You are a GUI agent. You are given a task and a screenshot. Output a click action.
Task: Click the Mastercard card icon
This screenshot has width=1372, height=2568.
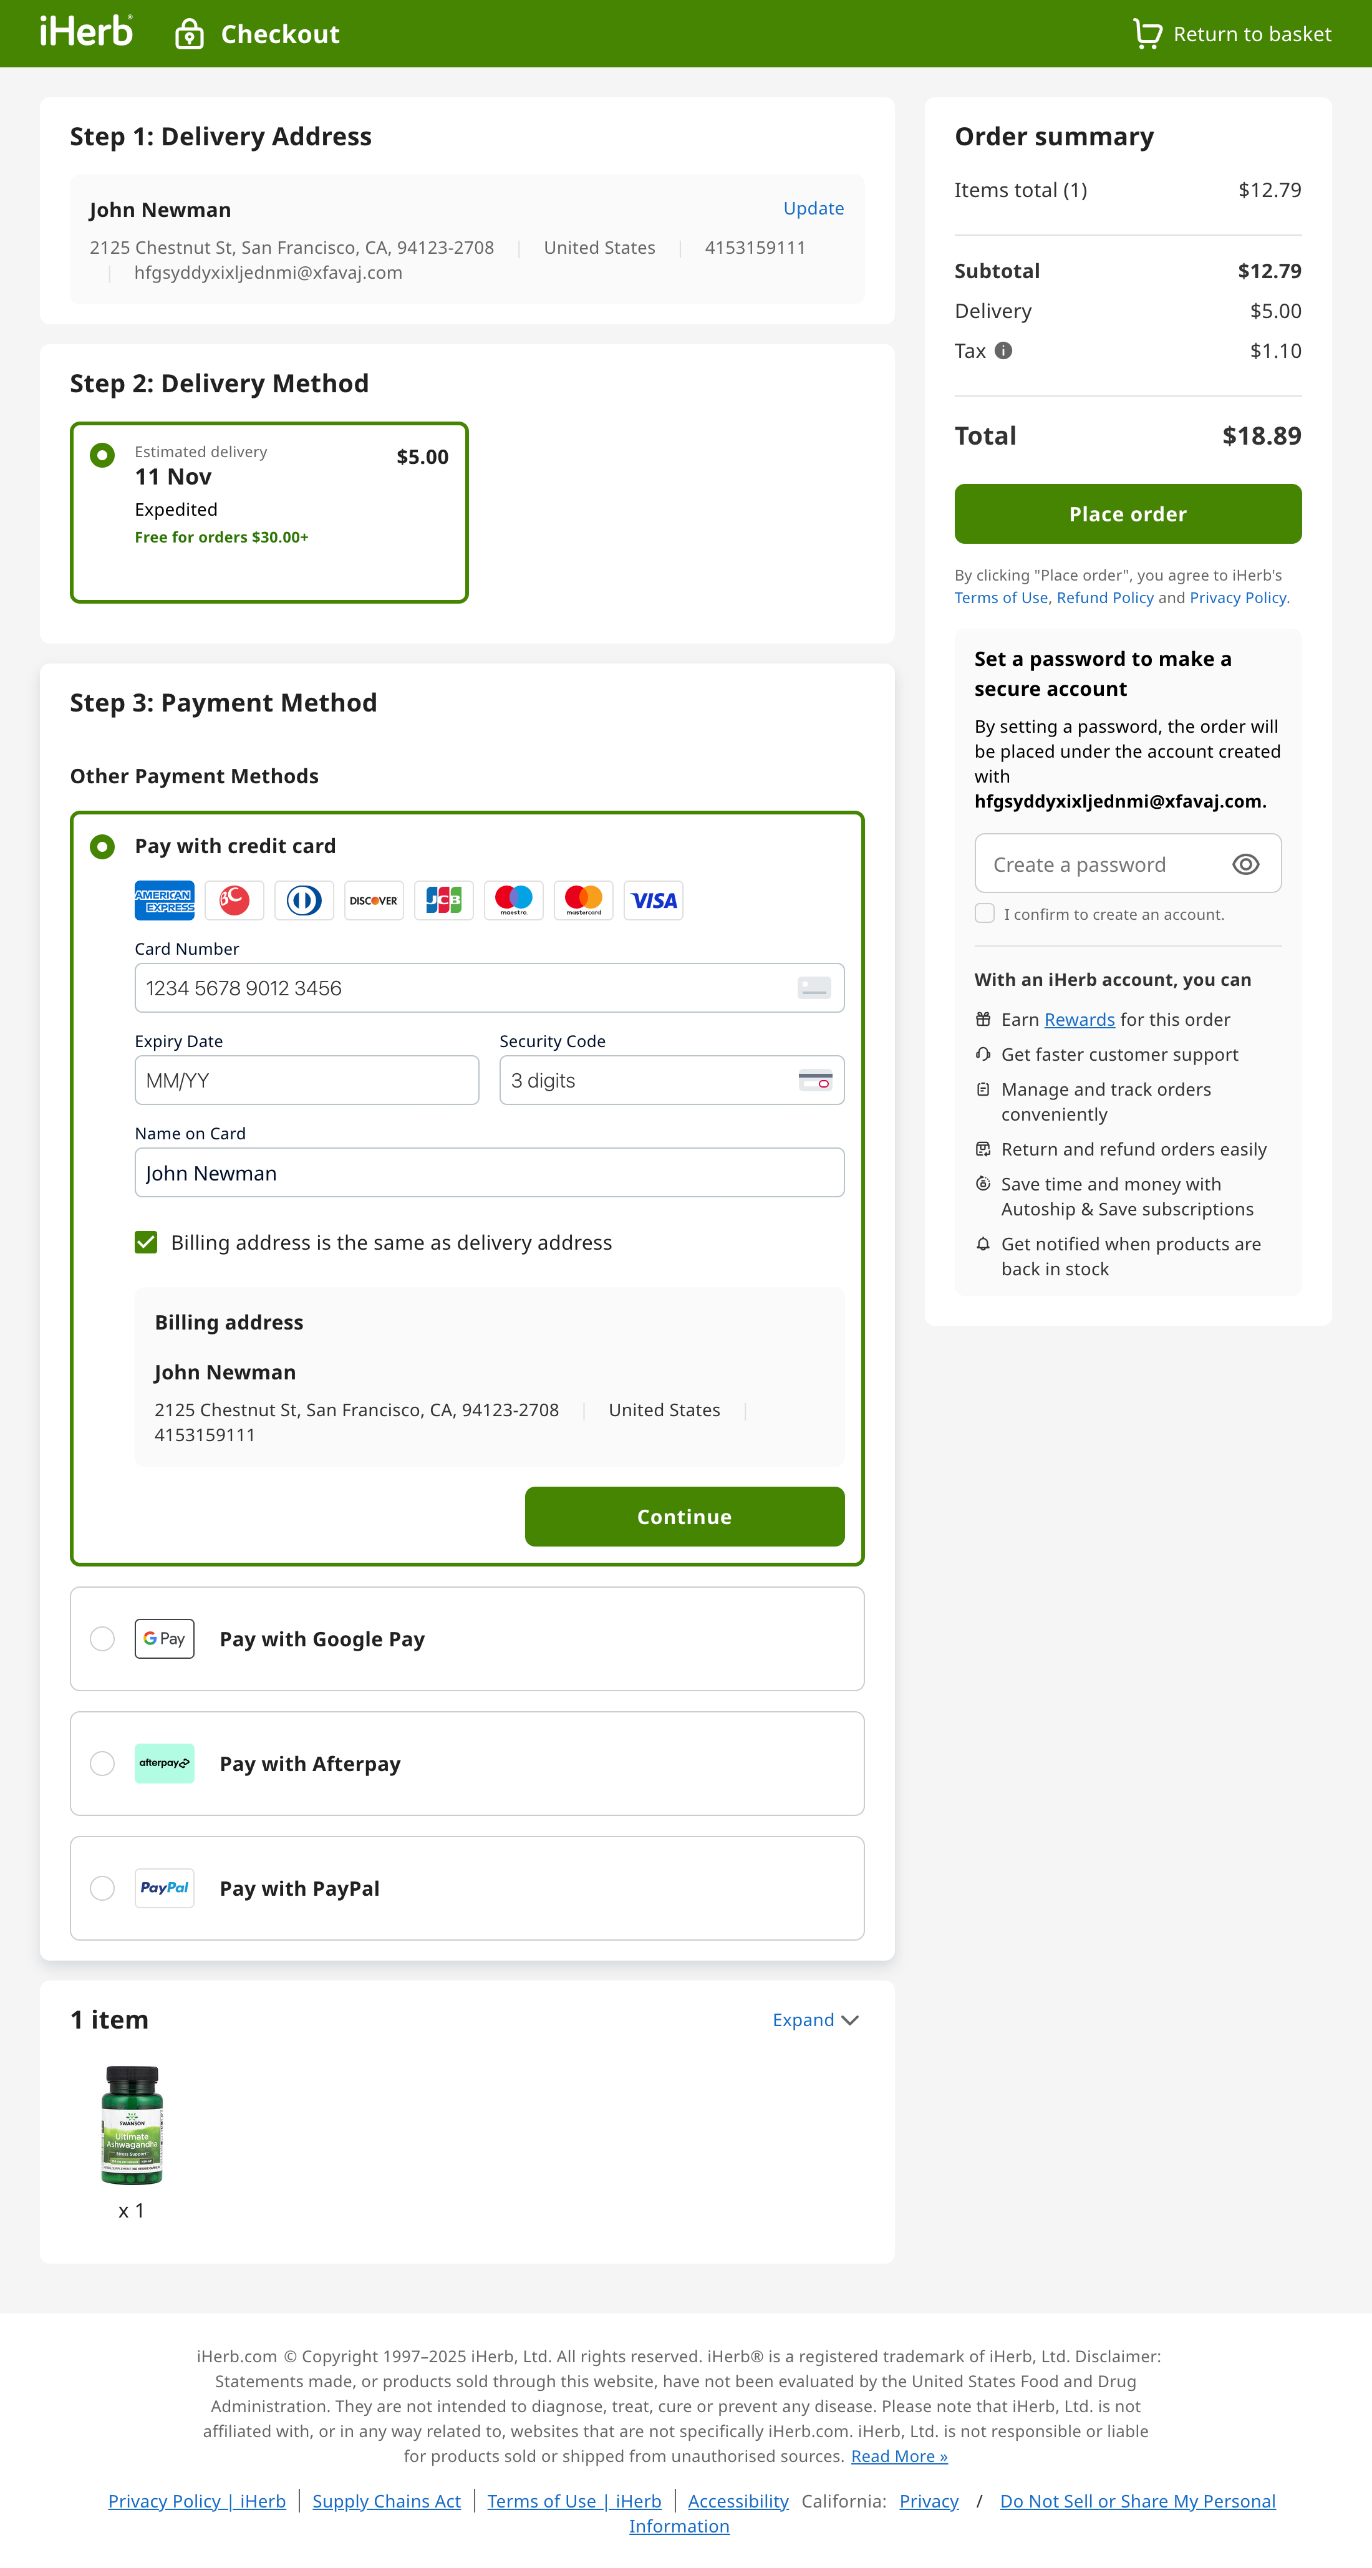583,900
